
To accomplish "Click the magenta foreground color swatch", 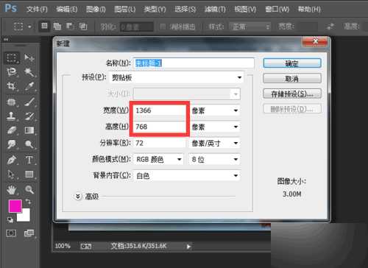I will [x=15, y=205].
